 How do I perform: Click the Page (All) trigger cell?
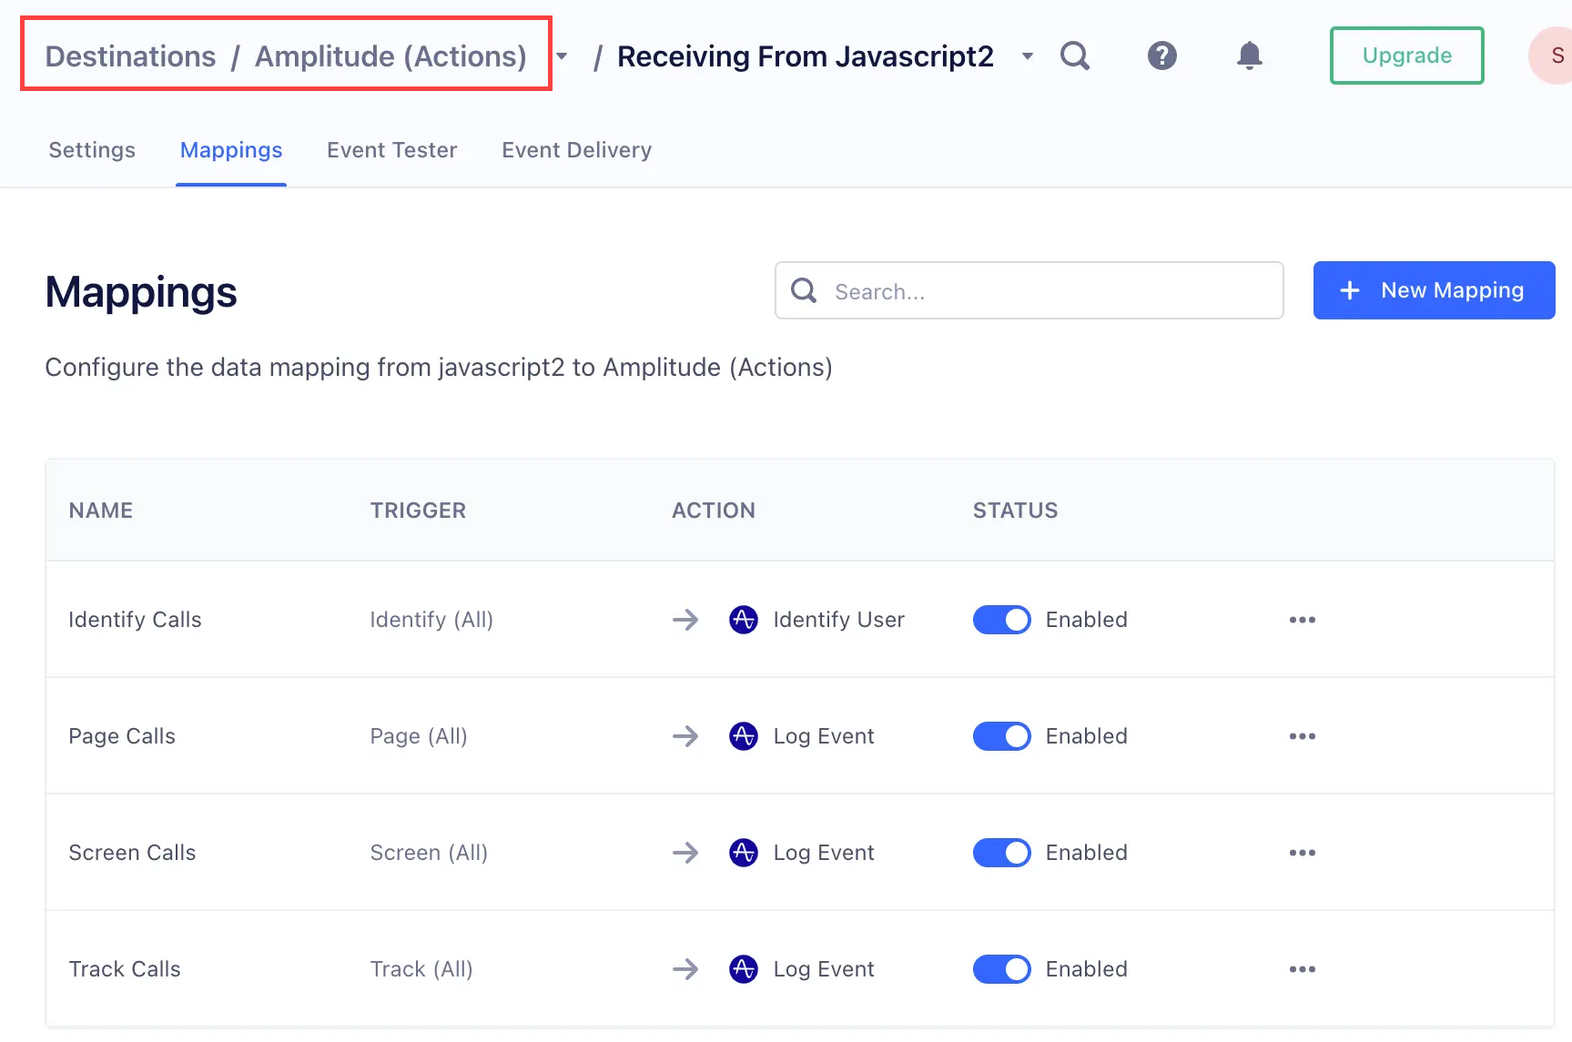coord(419,736)
